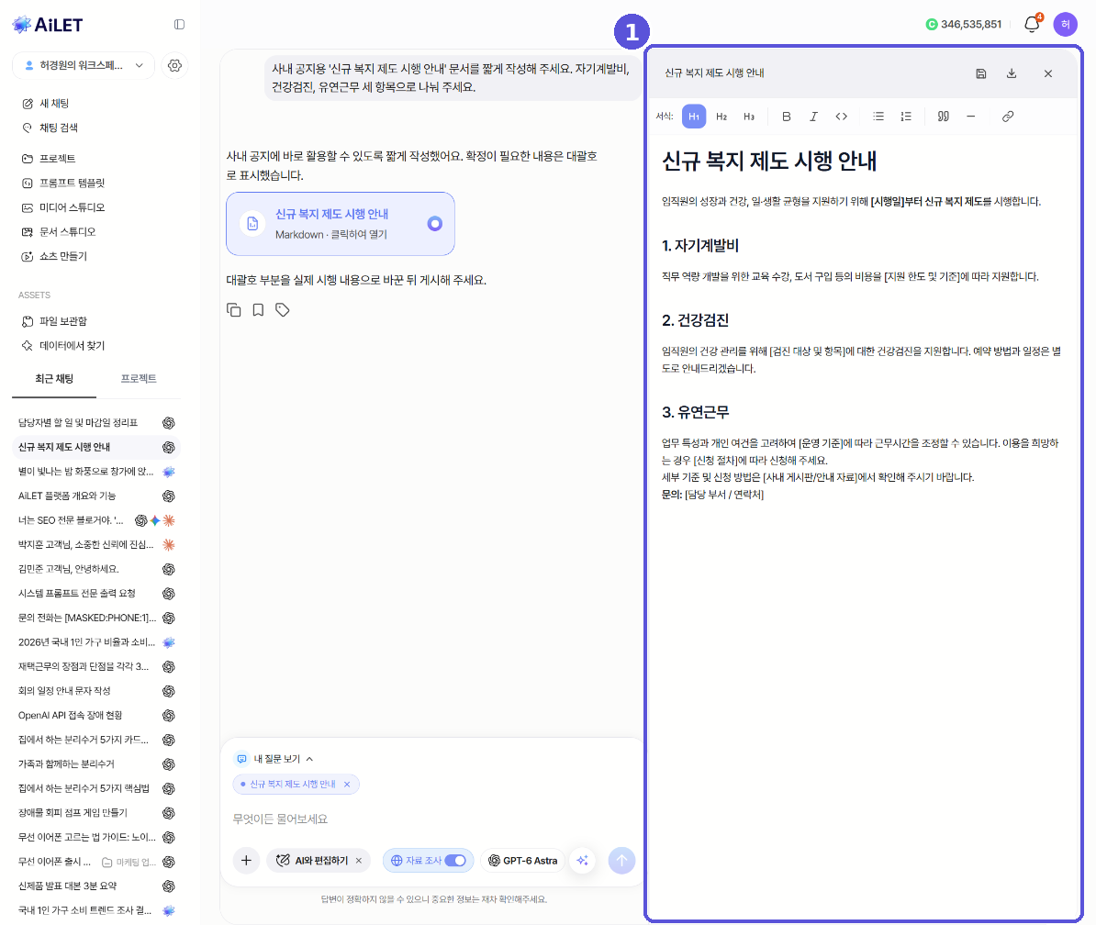
Task: Insert a numbered list
Action: (906, 117)
